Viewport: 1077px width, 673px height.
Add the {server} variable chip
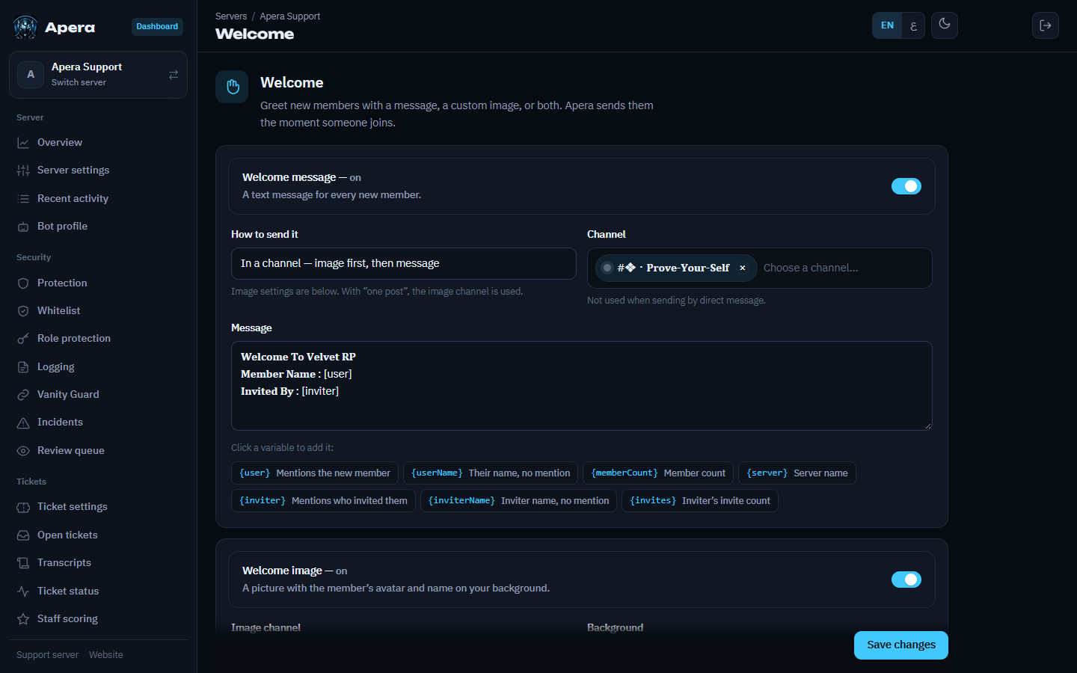tap(797, 473)
